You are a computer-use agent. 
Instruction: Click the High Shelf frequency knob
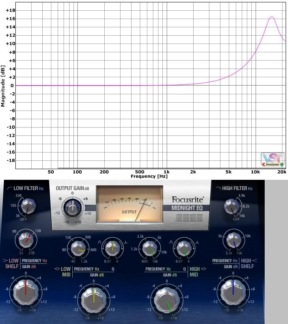pos(234,240)
